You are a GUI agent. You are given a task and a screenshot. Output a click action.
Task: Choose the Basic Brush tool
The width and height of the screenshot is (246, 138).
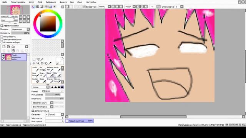(x=36, y=74)
